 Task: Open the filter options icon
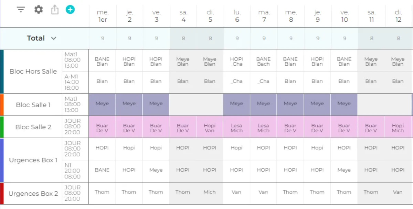21,10
